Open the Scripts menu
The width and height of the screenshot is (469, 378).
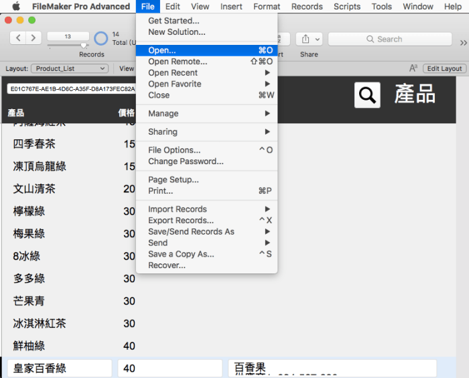347,7
